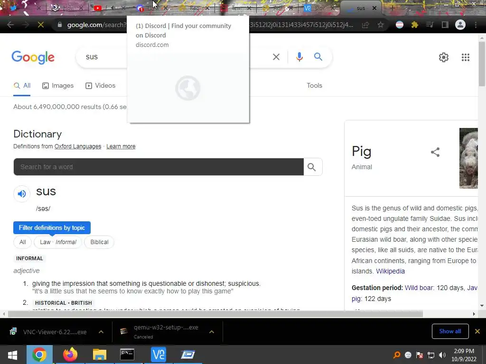Open the Action Center flag tray icon
Screen dimensions: 486x364
pos(420,355)
